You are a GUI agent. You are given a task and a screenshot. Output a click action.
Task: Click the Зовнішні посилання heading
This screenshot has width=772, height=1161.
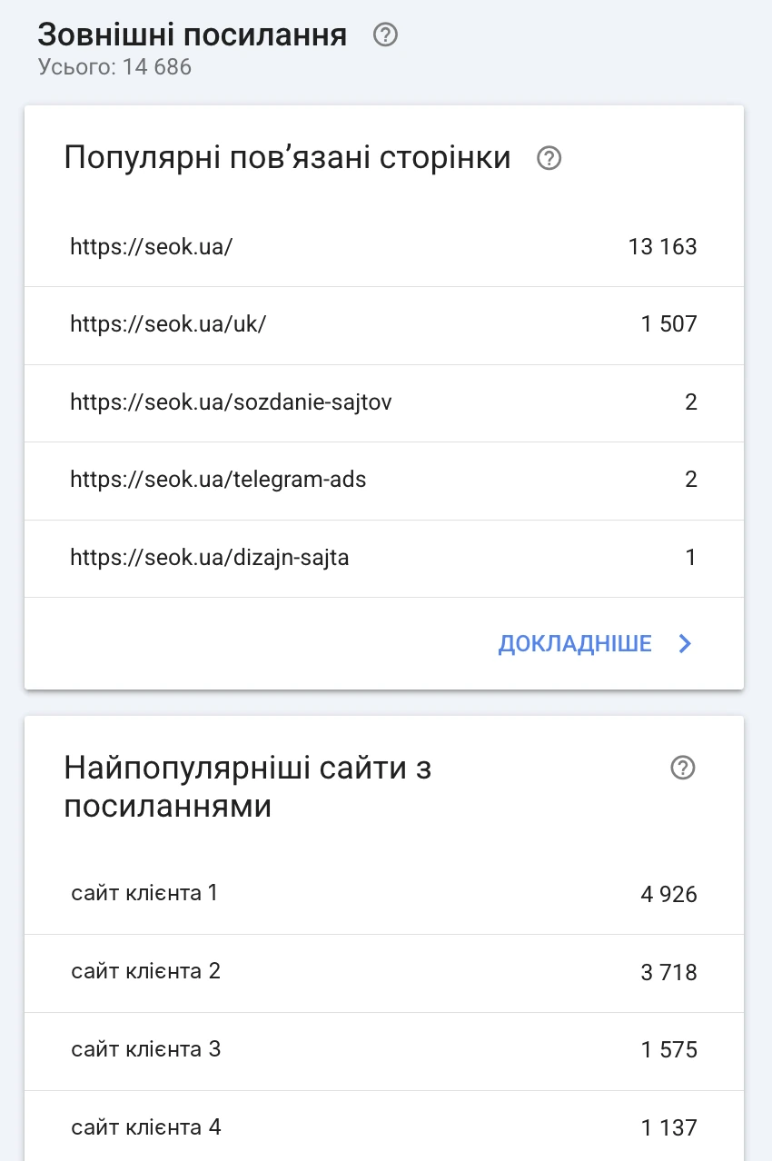click(x=193, y=35)
